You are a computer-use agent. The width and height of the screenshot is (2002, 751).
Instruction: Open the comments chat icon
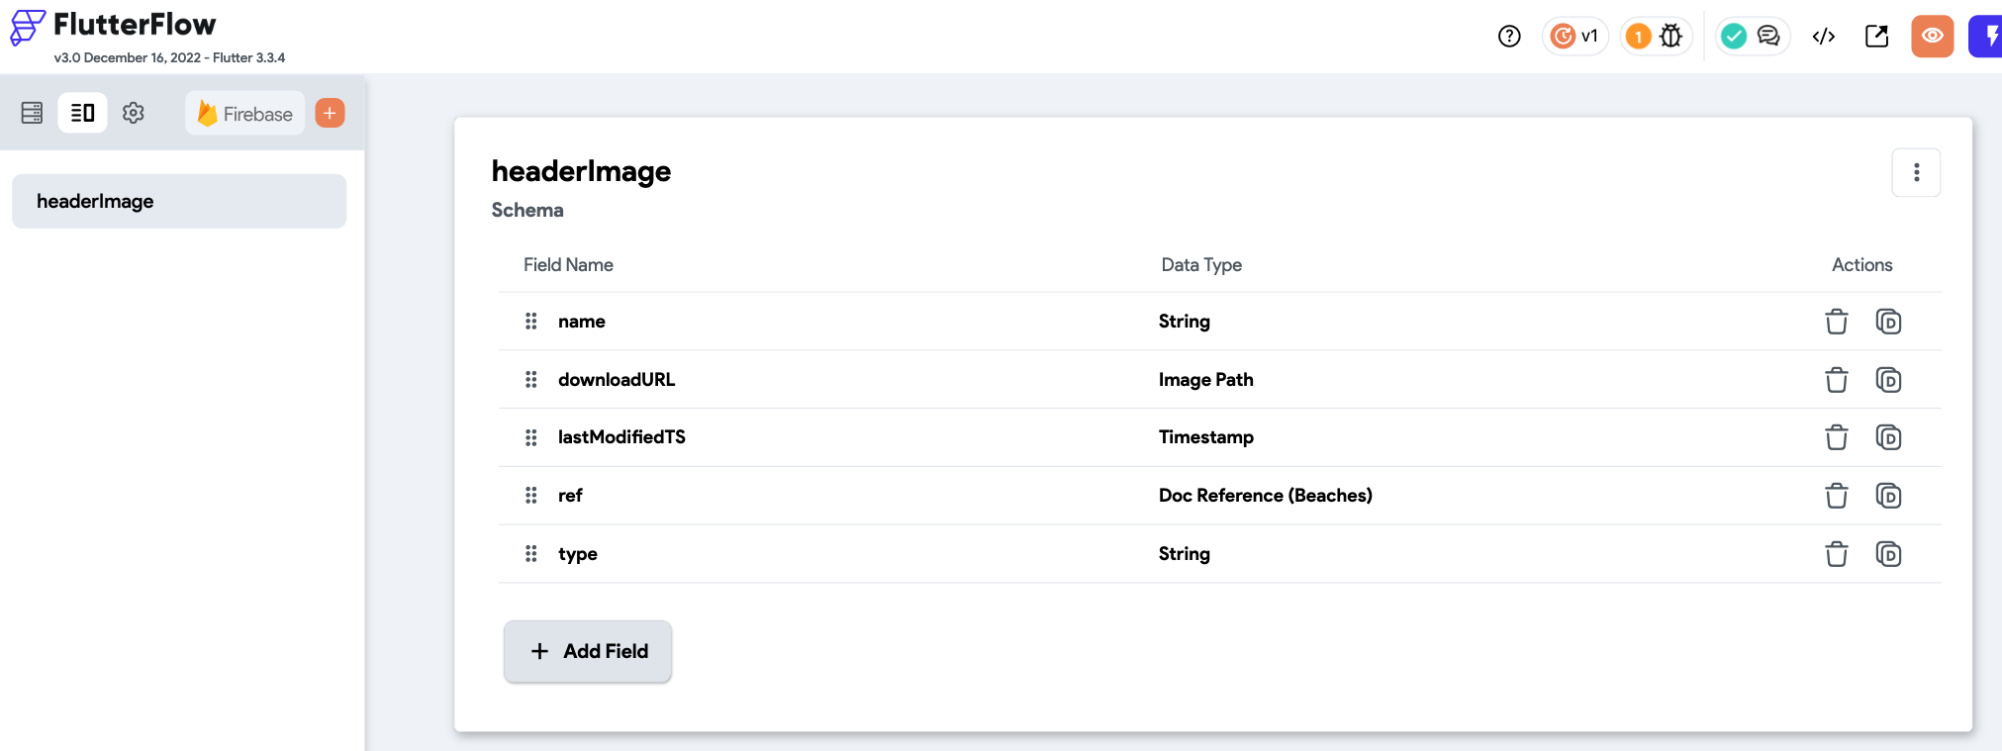pos(1768,37)
